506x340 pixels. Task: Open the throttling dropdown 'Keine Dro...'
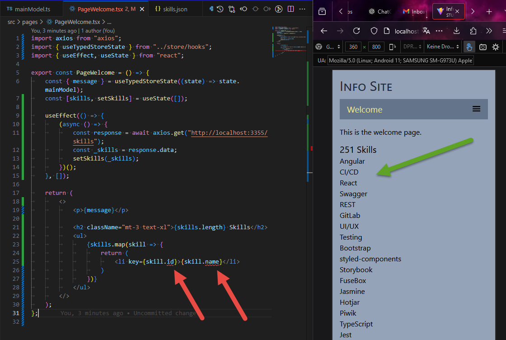tap(443, 47)
